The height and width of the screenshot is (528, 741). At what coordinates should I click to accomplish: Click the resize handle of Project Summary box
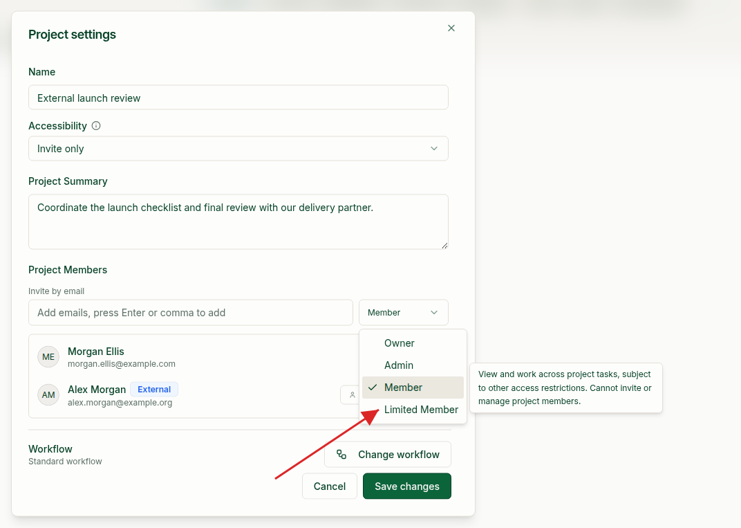(444, 245)
